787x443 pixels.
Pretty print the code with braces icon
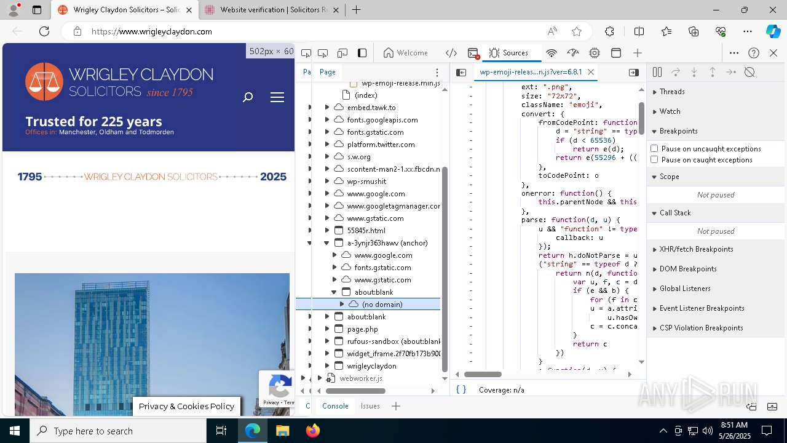[461, 389]
